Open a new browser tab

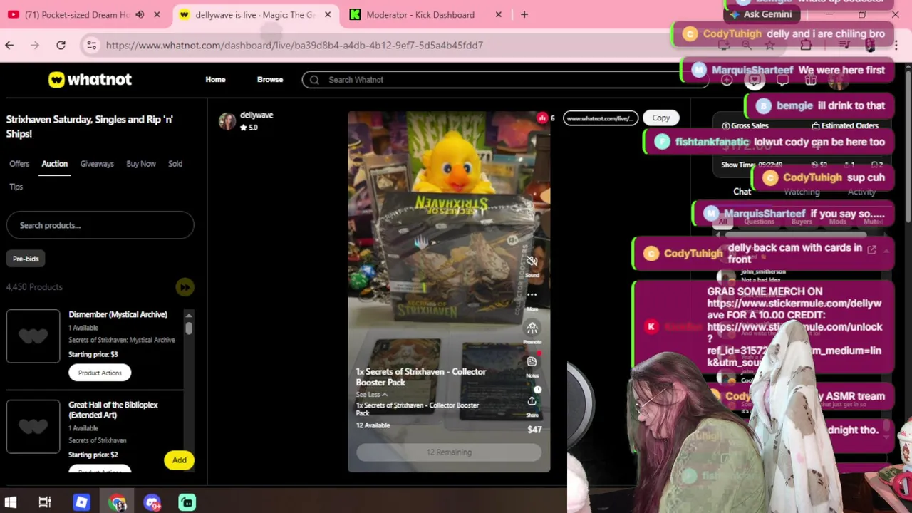tap(524, 14)
